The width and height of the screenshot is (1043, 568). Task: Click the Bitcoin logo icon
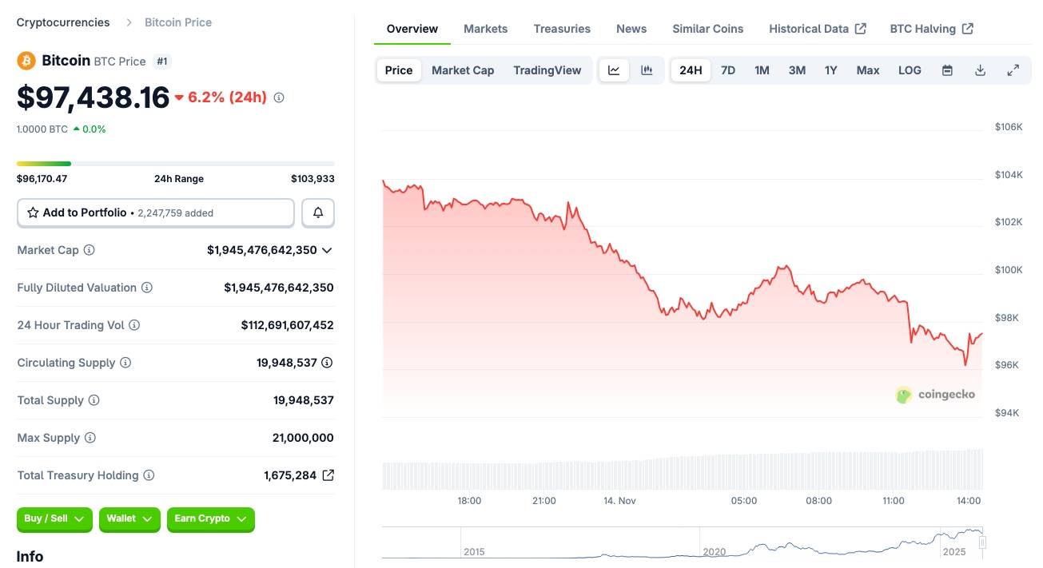click(x=25, y=60)
